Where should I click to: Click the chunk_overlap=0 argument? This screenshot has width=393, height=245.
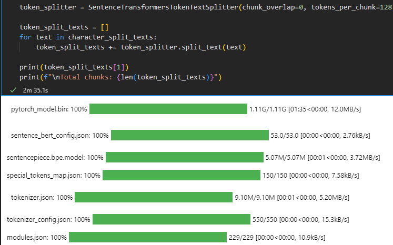coord(273,7)
